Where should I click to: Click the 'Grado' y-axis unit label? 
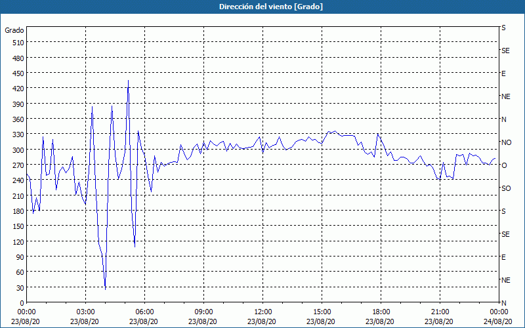pos(14,30)
